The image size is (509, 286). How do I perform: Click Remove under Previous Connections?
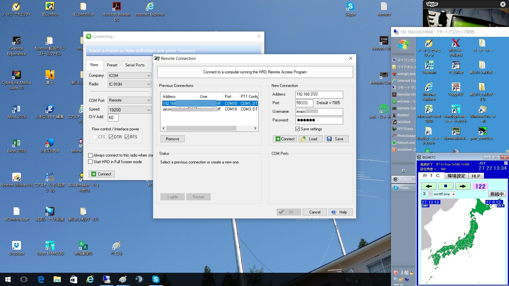pyautogui.click(x=172, y=139)
